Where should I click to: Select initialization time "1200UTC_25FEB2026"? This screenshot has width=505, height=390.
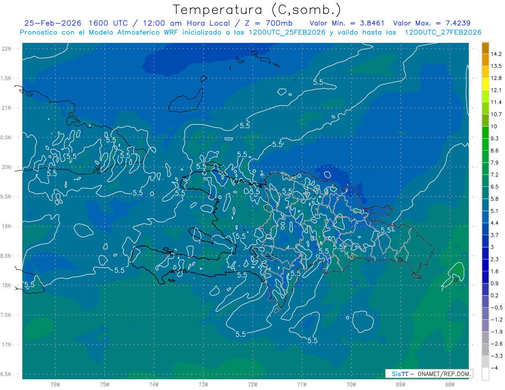click(287, 32)
